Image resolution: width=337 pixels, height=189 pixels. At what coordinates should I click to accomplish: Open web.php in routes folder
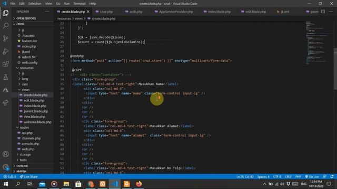(x=28, y=149)
